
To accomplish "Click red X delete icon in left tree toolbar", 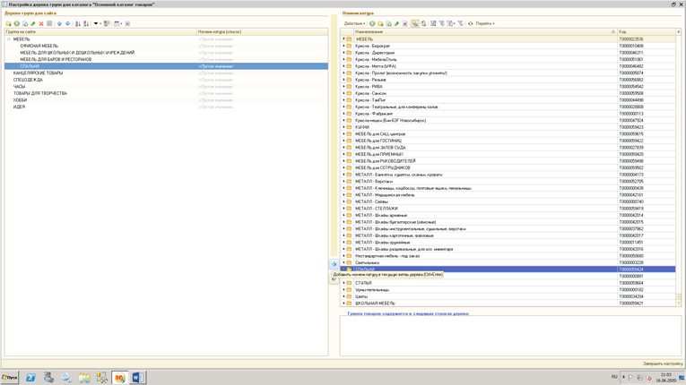I will 41,24.
